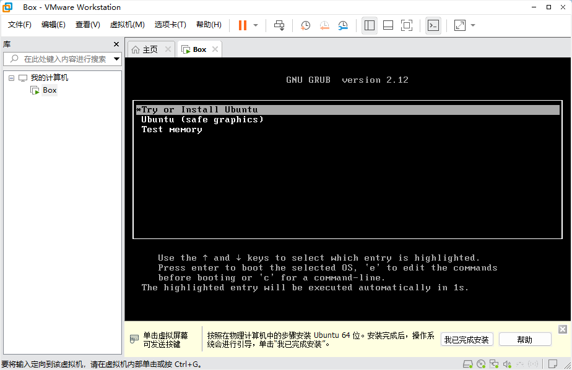Screen dimensions: 572x370
Task: Click the full screen mode icon
Action: click(407, 25)
